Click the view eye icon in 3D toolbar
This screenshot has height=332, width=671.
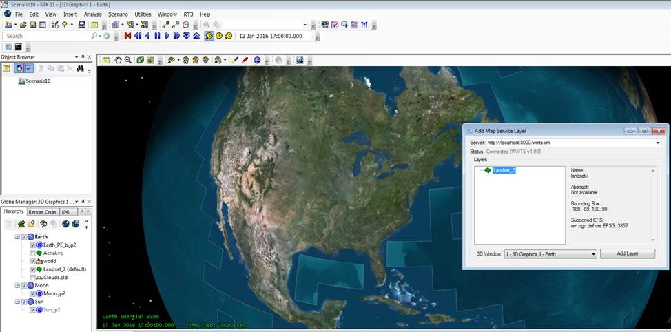(171, 61)
